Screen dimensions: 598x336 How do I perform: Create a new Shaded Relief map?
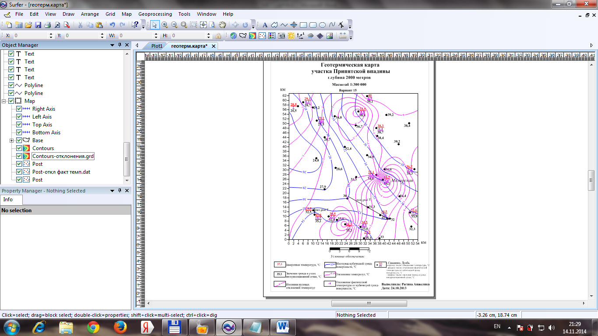click(291, 36)
